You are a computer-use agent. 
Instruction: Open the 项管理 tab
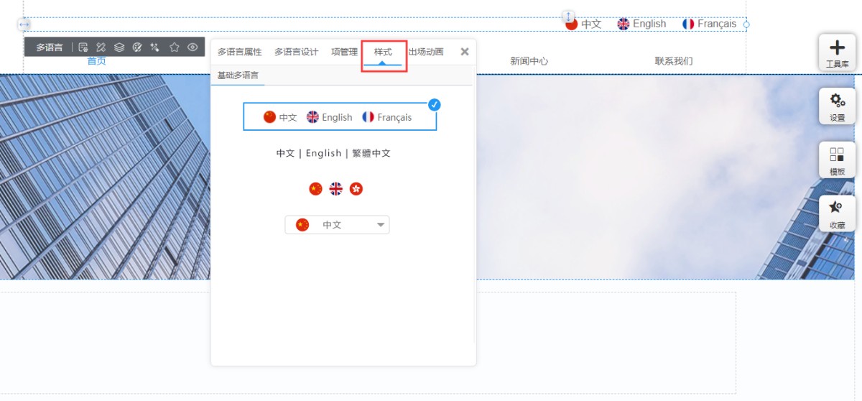click(344, 52)
